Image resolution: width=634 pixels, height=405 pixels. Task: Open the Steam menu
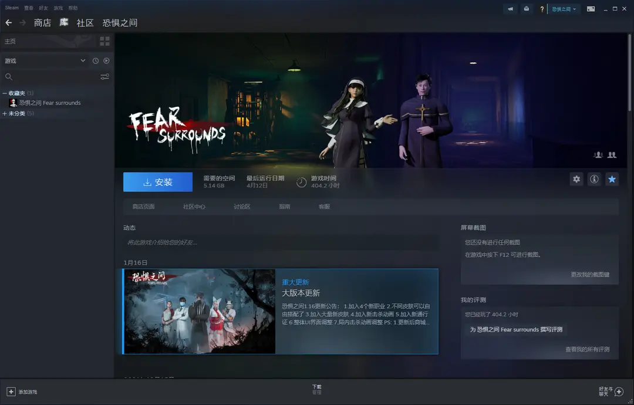click(12, 8)
